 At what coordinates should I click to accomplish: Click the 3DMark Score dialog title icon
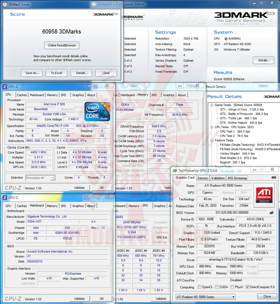pyautogui.click(x=5, y=4)
